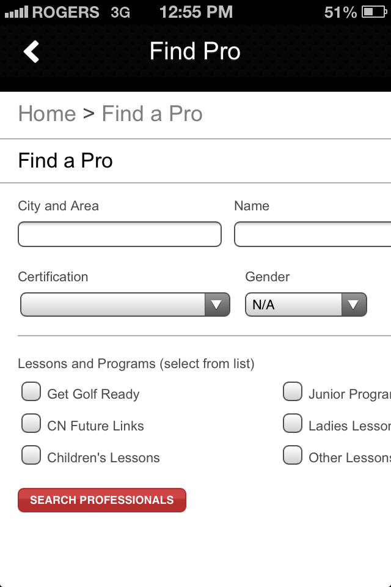
Task: Focus the City and Area text field
Action: coord(120,235)
